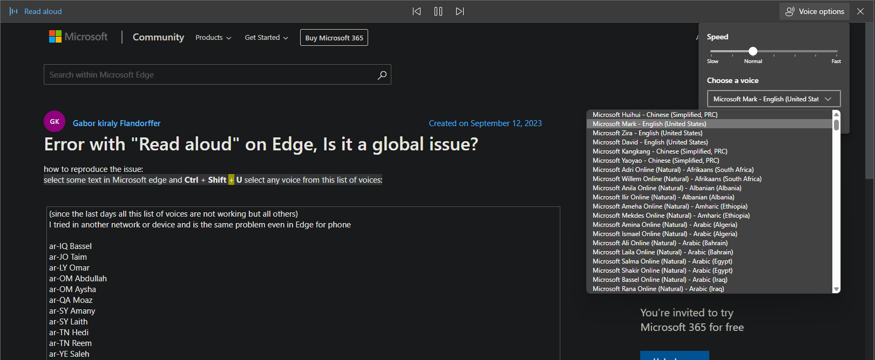Pick Microsoft Ismael Online Arabic (Algeria)
875x360 pixels.
point(710,234)
